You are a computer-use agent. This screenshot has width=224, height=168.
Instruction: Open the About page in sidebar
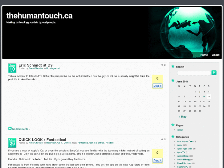point(180,130)
